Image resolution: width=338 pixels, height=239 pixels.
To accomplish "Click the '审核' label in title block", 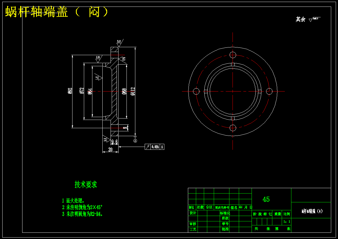I will [193, 224].
